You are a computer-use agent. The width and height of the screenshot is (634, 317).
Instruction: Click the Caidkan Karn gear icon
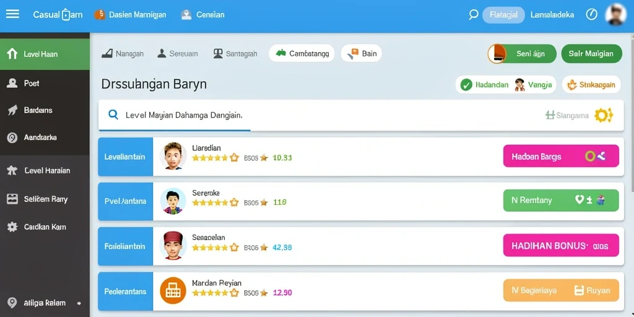(12, 227)
